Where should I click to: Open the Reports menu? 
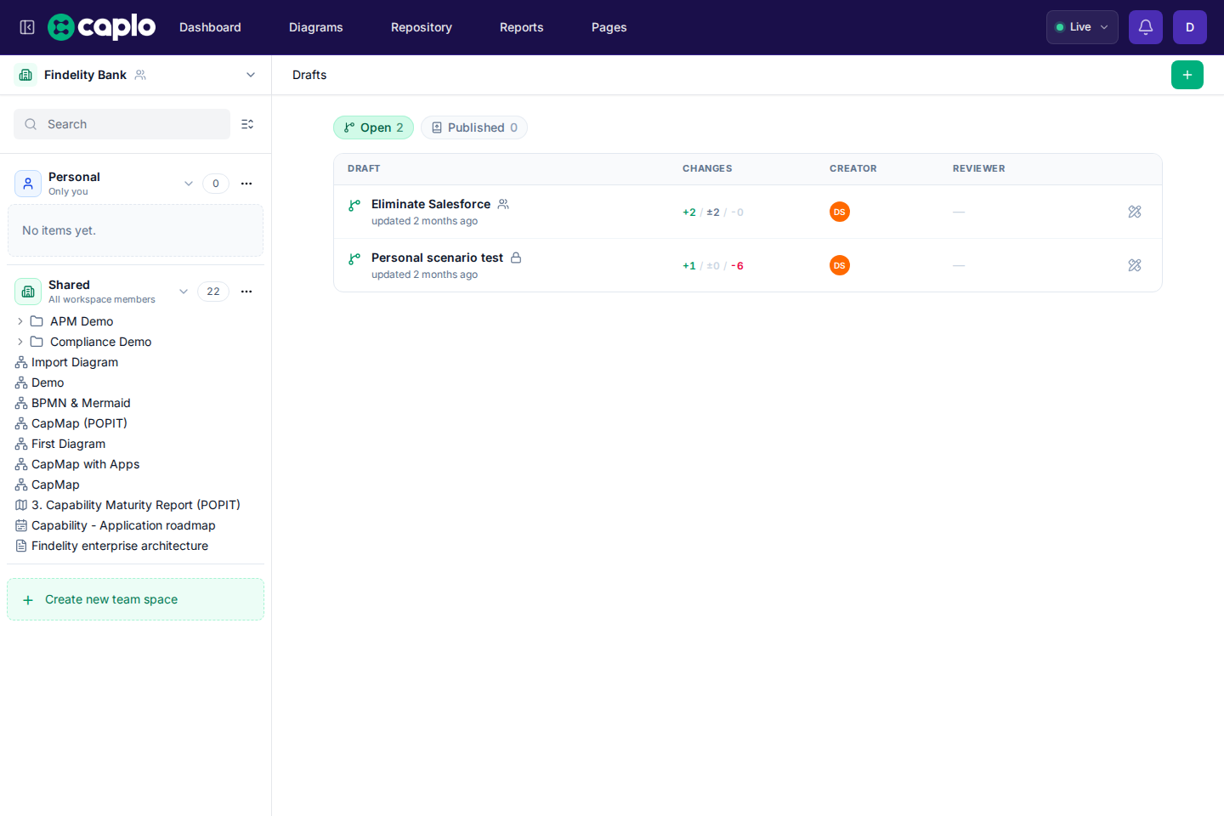click(x=522, y=27)
